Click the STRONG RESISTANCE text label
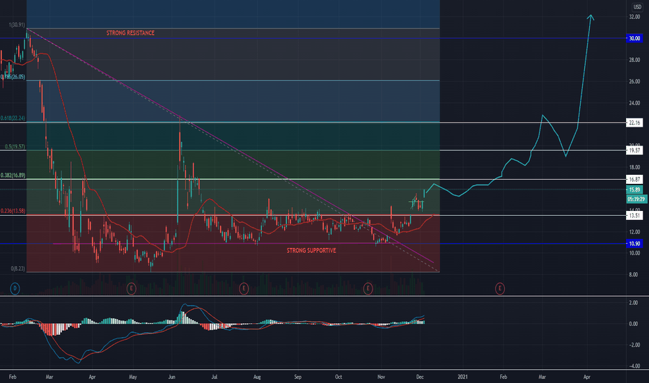 coord(130,33)
